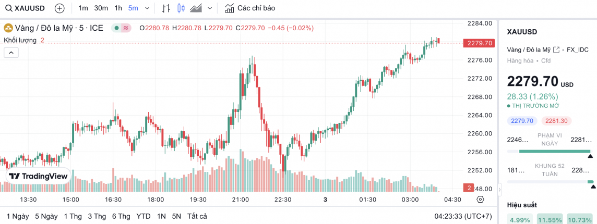Toggle the green market status dot indicator
597x224 pixels.
(116, 28)
